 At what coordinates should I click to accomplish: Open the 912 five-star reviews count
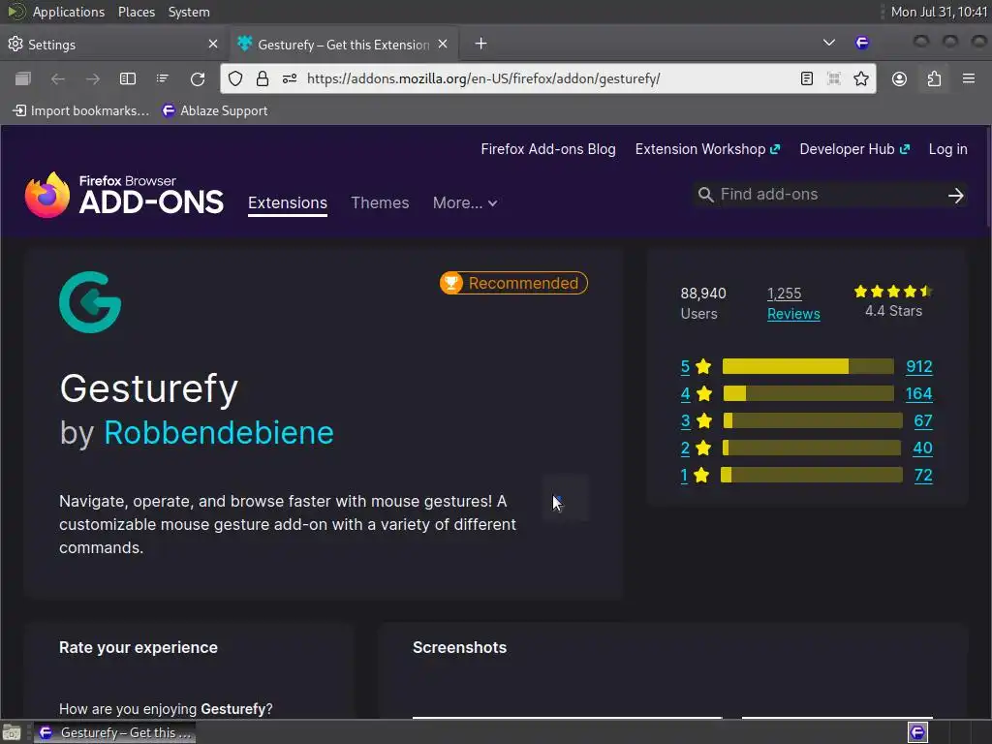click(919, 367)
